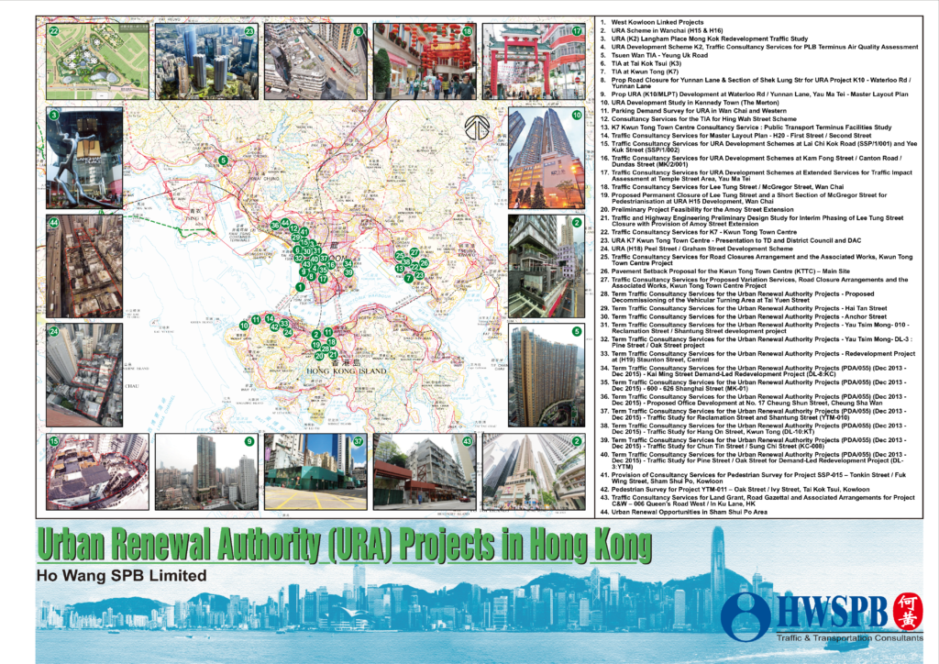The height and width of the screenshot is (664, 939).
Task: Click green map marker 17 on the map
Action: click(323, 279)
